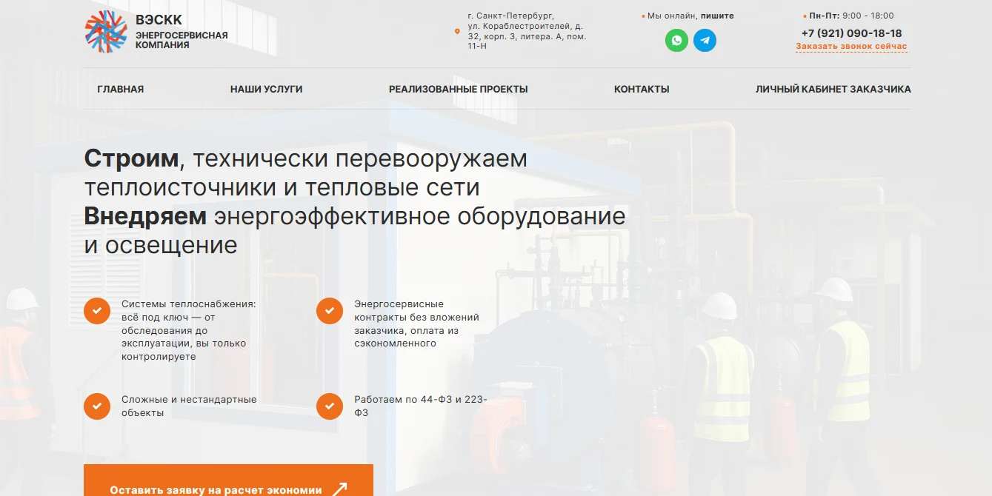Navigate to the Контакты menu page
The width and height of the screenshot is (992, 496).
642,89
